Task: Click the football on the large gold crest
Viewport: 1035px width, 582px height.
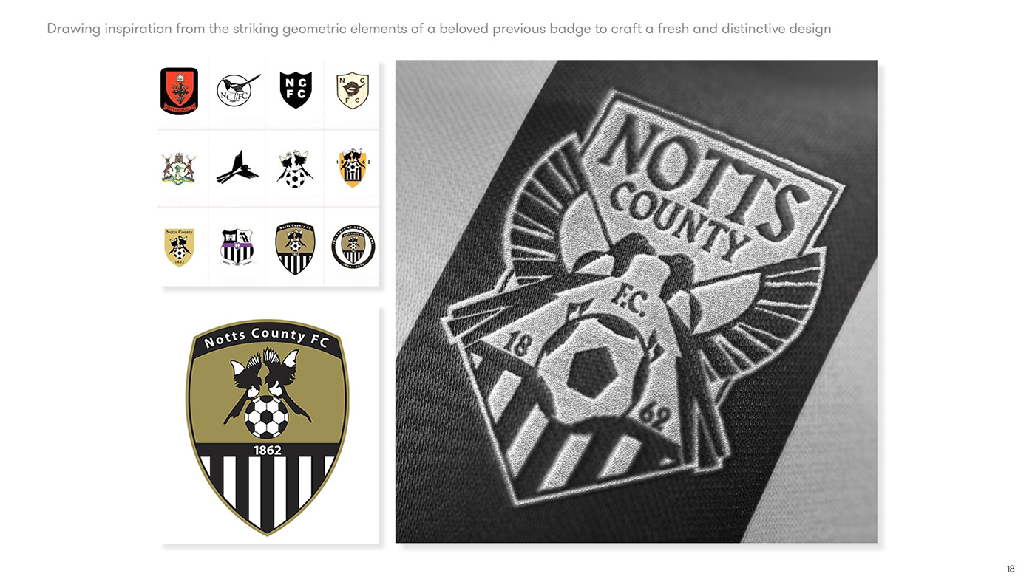Action: click(266, 417)
